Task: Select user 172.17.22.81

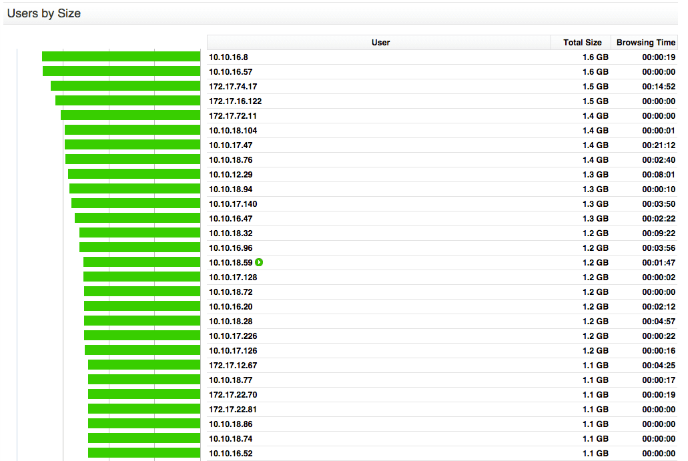Action: tap(232, 410)
